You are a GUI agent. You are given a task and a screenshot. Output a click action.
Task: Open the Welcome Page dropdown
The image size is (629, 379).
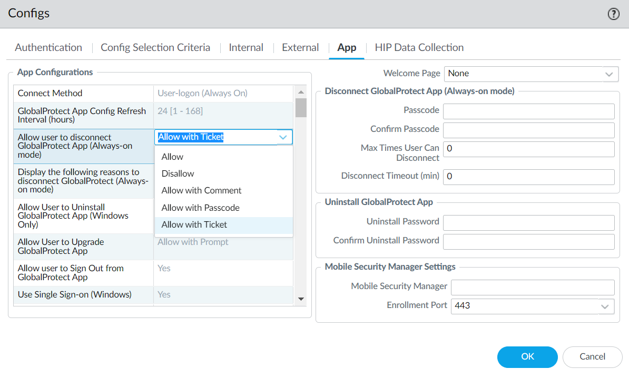pos(610,74)
